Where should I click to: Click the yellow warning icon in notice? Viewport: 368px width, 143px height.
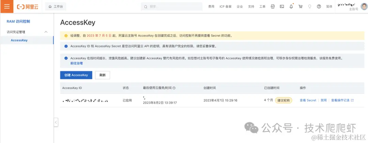coord(66,36)
